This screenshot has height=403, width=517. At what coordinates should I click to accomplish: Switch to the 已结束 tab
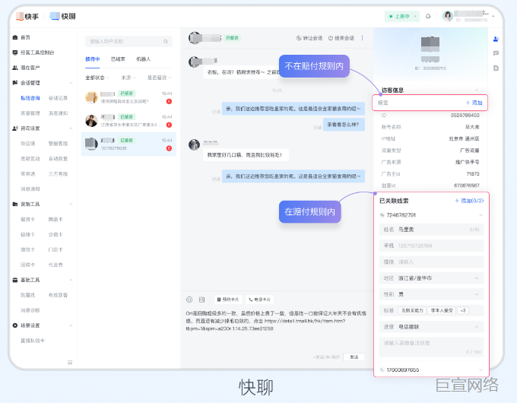tap(118, 59)
